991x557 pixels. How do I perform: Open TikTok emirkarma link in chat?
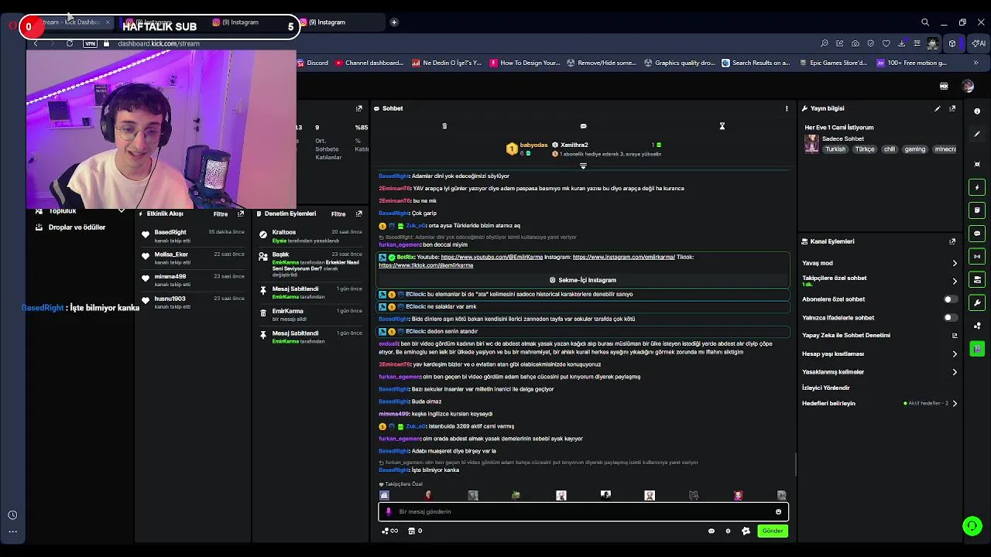(426, 265)
